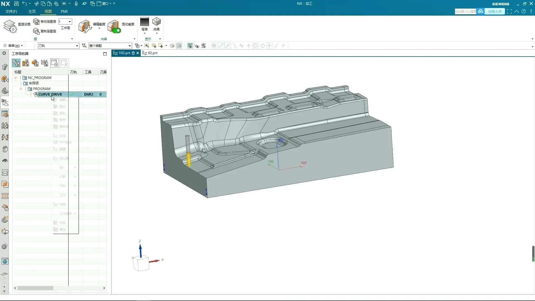Select Program Order view icon
The image size is (535, 301).
pos(16,63)
